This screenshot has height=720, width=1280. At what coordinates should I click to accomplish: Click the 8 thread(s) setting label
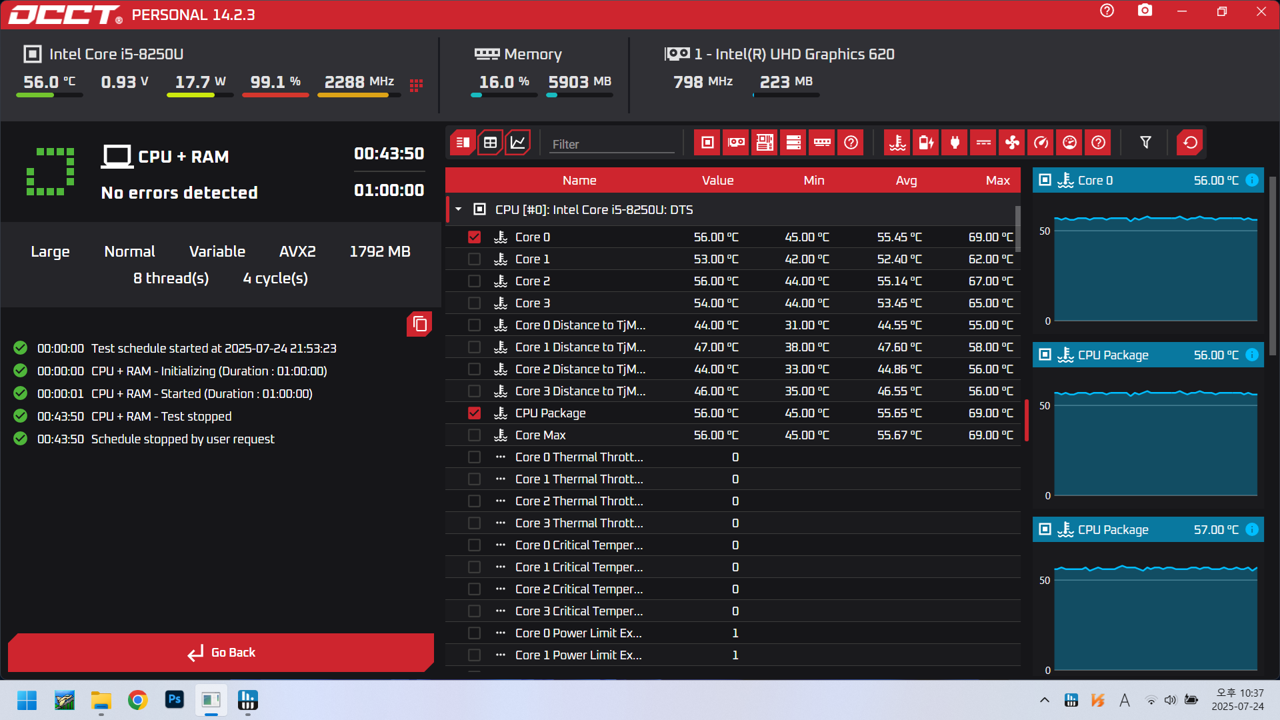tap(171, 279)
